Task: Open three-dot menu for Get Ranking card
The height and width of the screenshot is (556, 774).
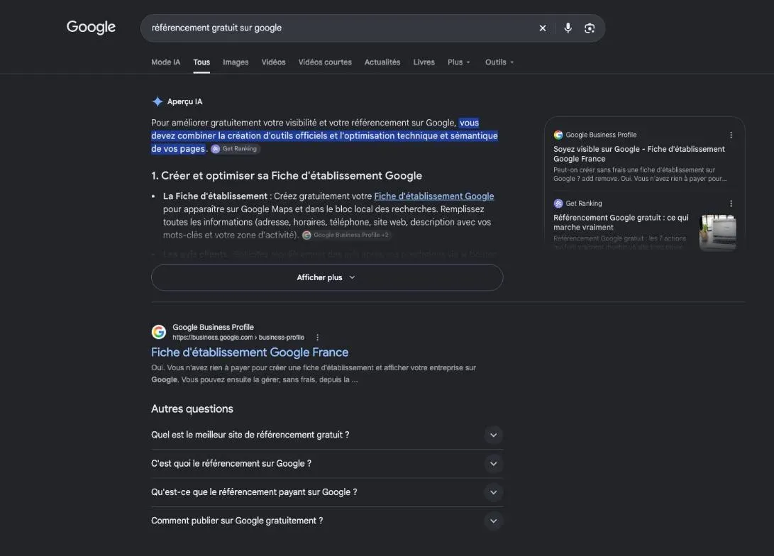Action: pyautogui.click(x=731, y=204)
